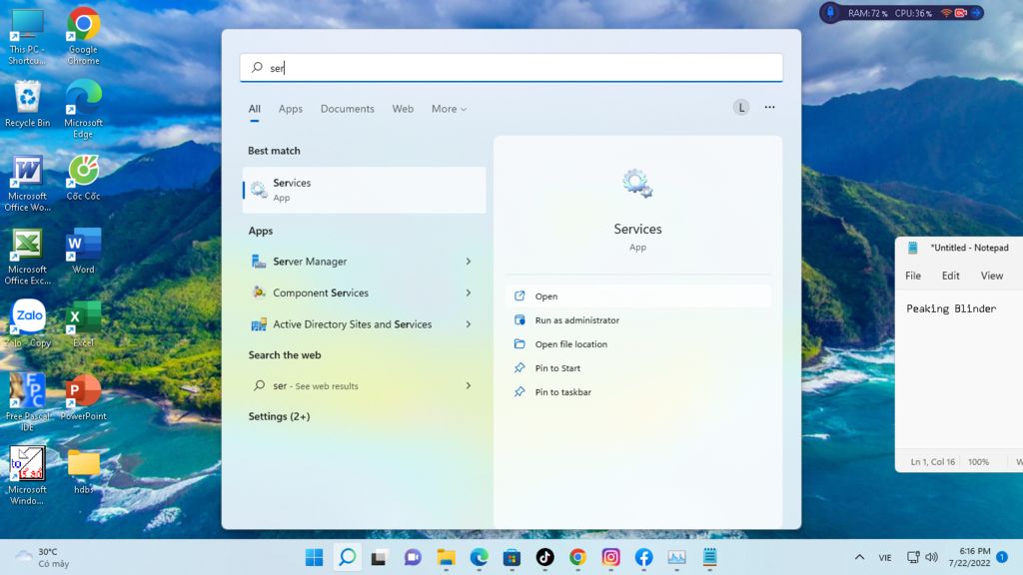Screen dimensions: 1023x575
Task: Open Microsoft Edge from the taskbar
Action: point(479,557)
